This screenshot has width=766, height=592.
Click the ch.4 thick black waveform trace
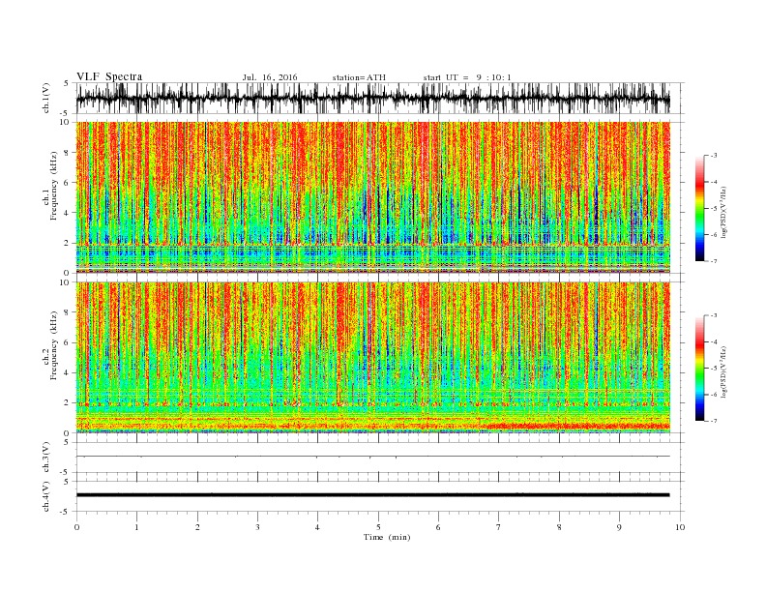tap(373, 495)
